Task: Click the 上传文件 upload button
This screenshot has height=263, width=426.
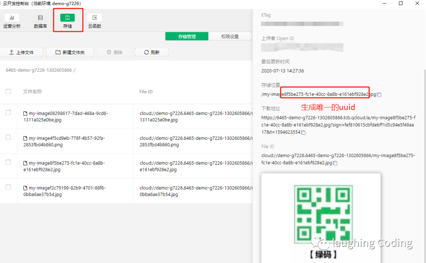Action: (x=21, y=52)
